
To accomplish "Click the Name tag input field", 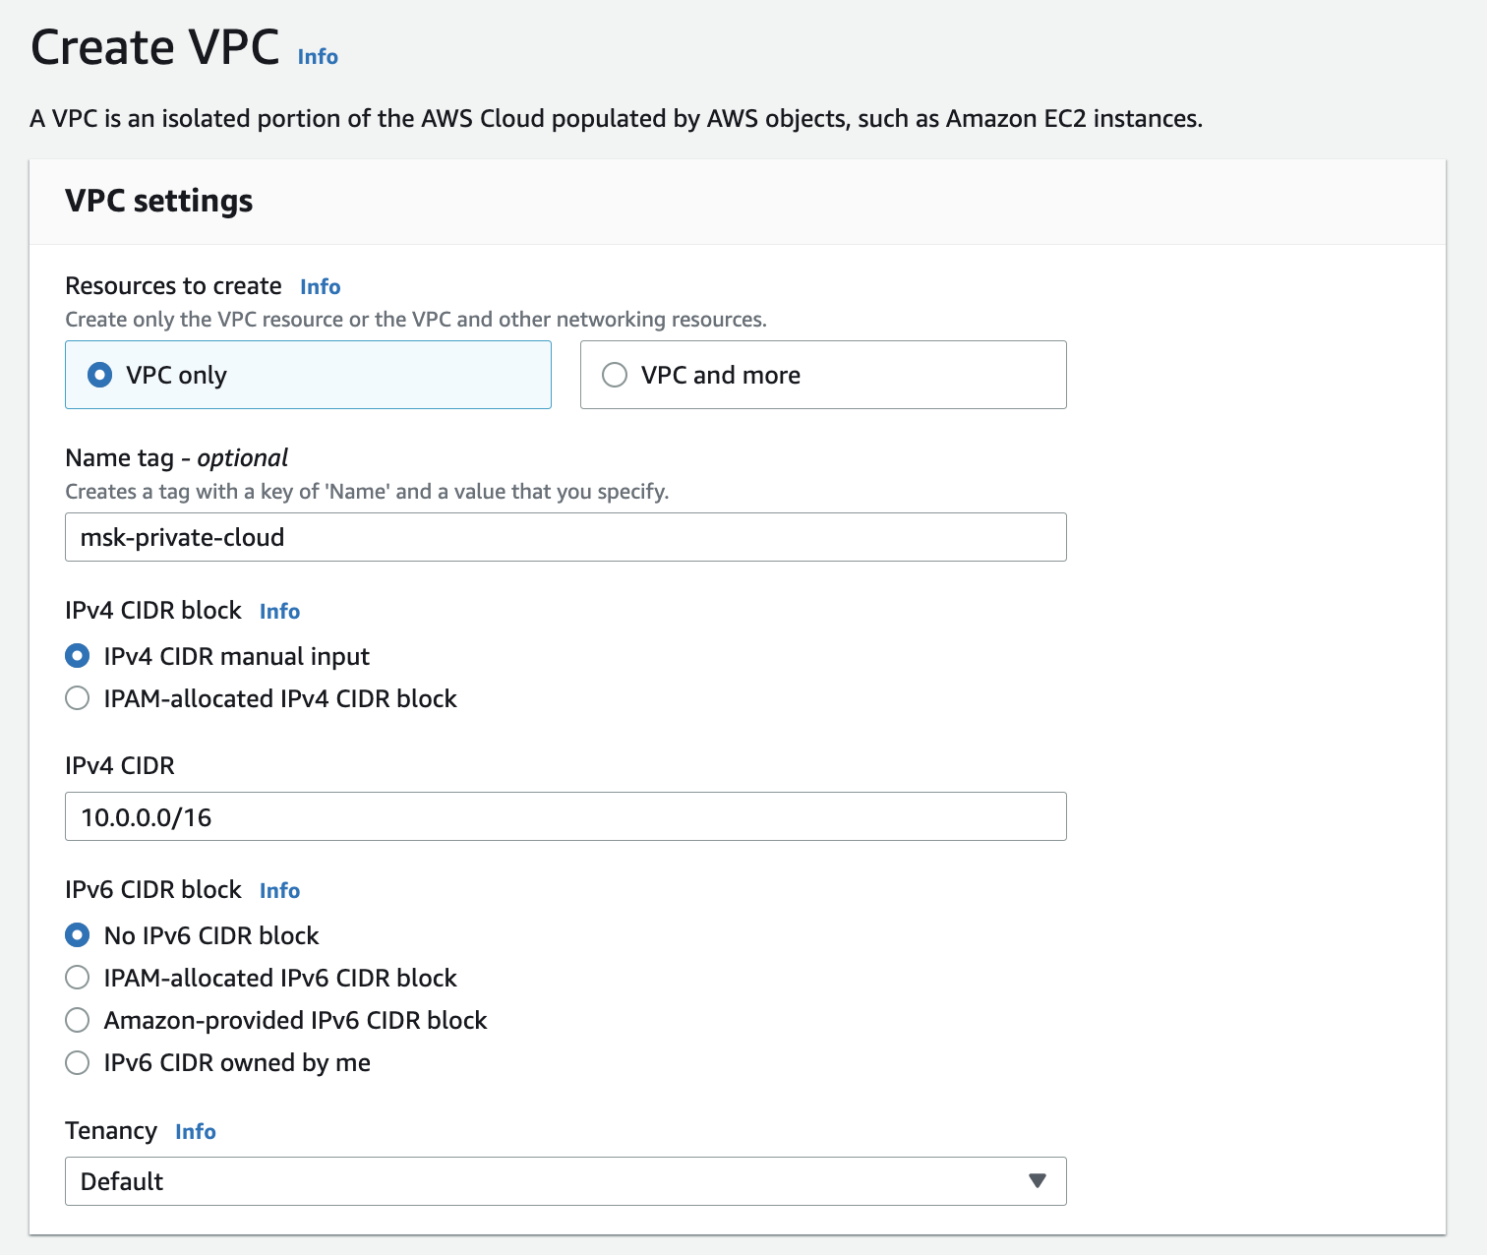I will click(565, 537).
